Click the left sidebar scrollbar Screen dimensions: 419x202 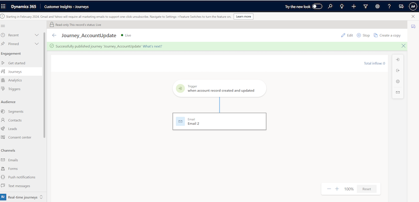(x=44, y=85)
